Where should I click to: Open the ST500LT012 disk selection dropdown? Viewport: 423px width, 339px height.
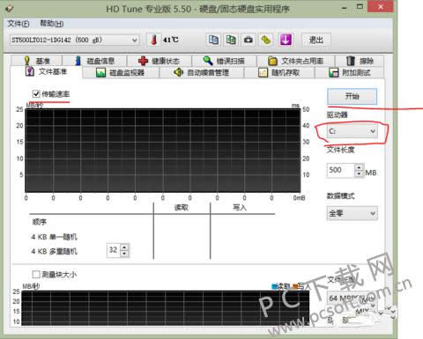(x=74, y=40)
